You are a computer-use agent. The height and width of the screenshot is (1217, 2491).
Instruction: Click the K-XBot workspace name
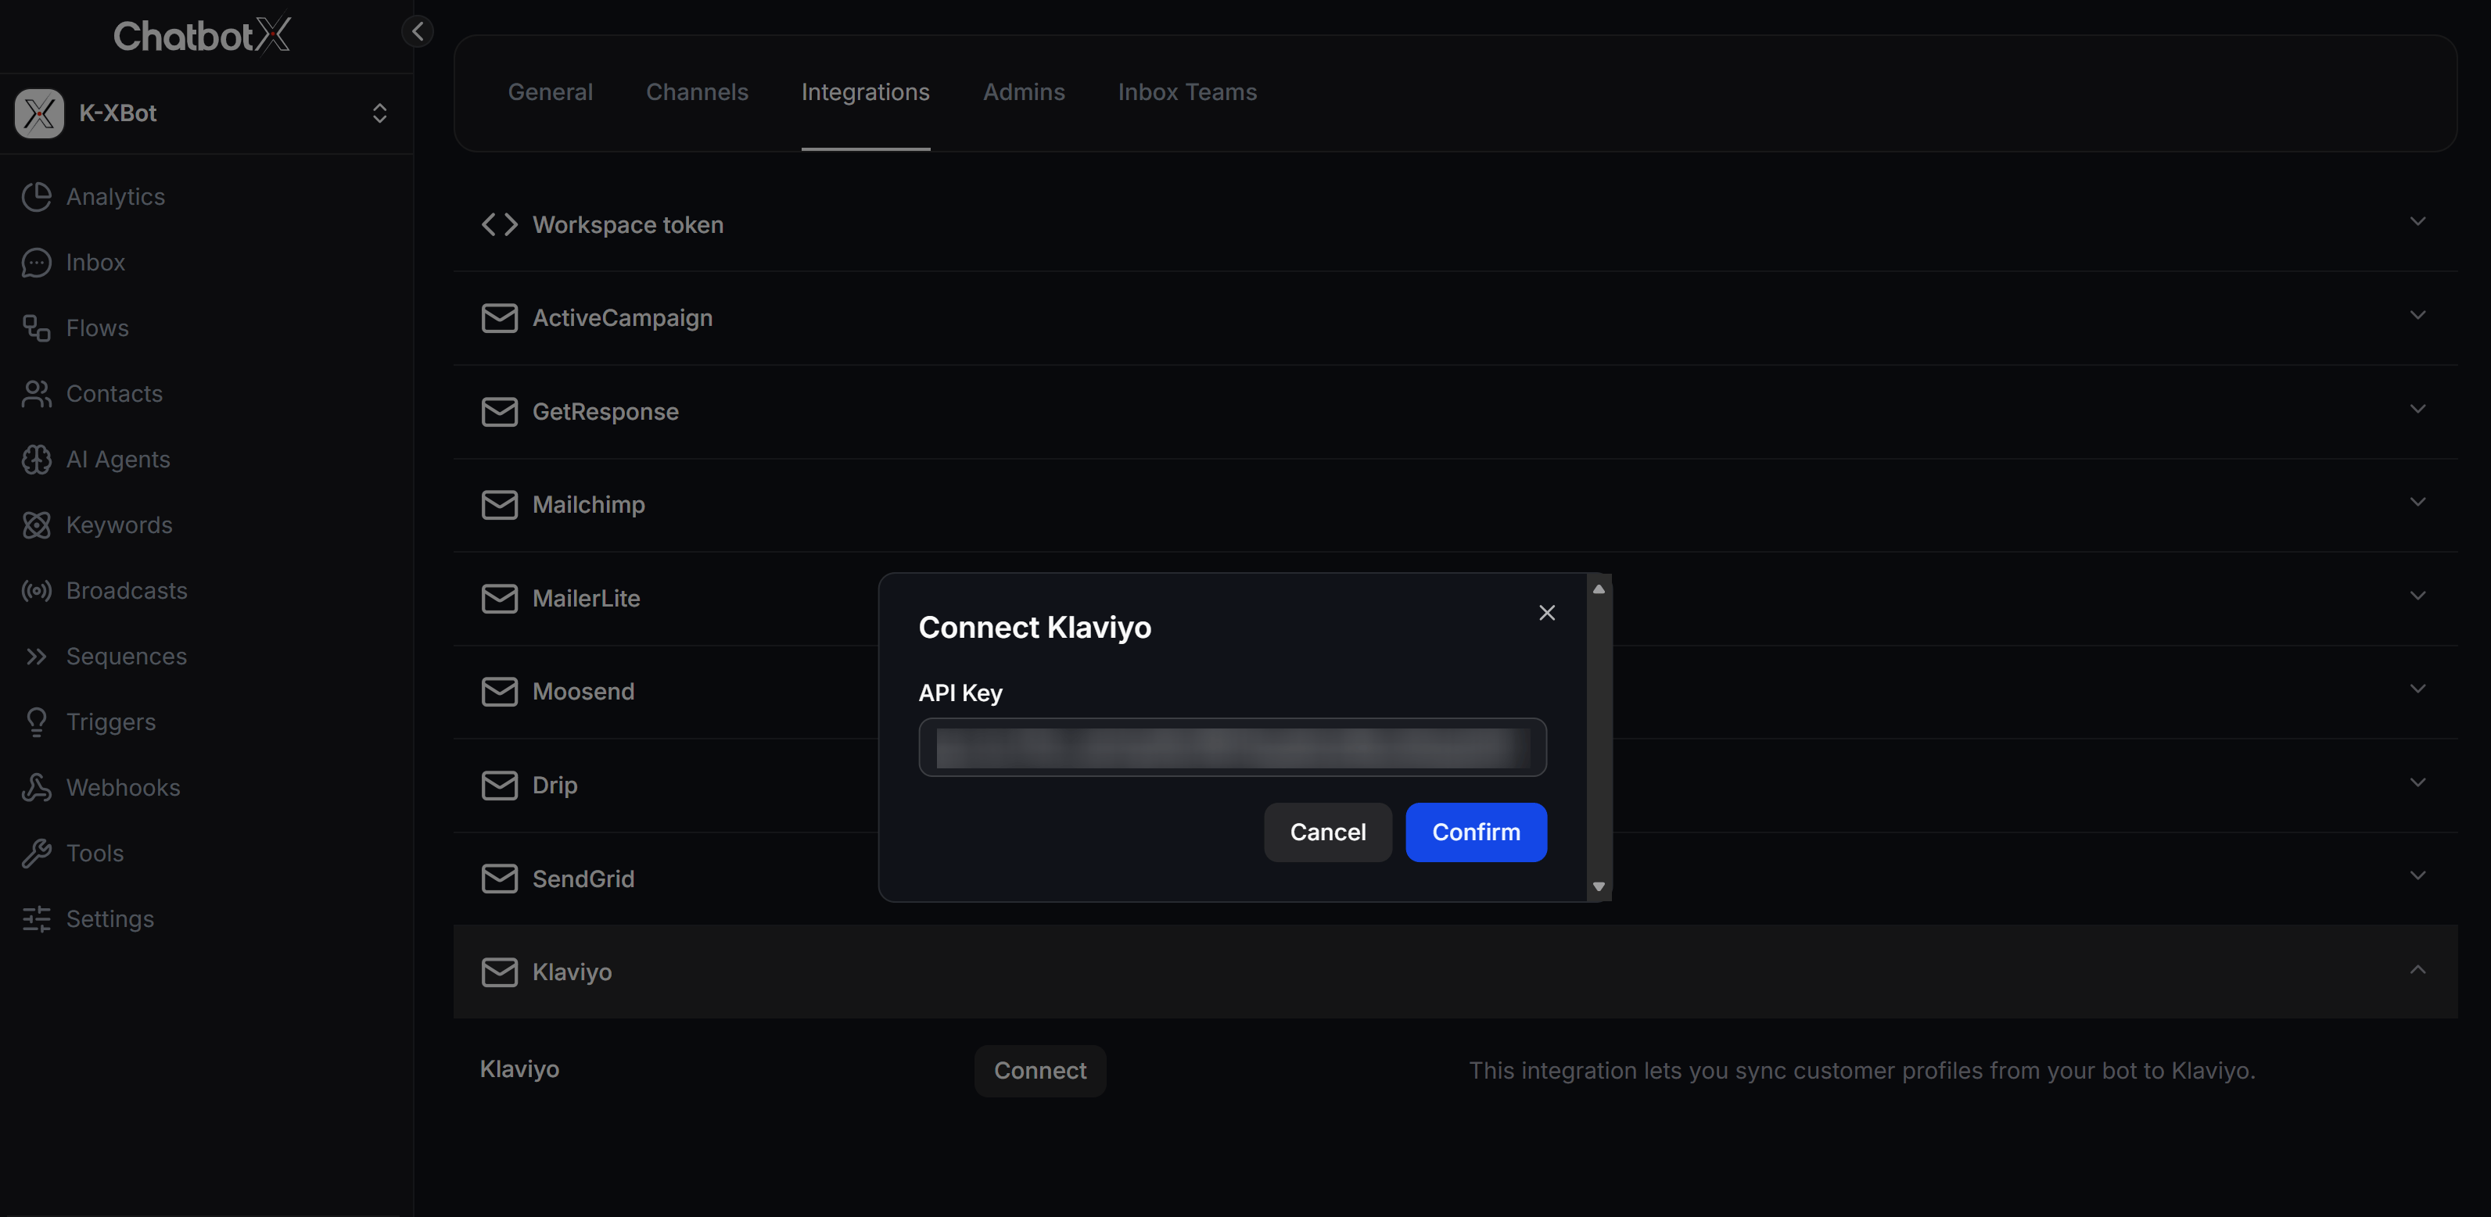117,113
